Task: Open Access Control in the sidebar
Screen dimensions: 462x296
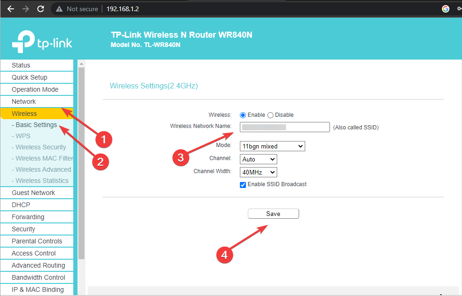Action: pyautogui.click(x=37, y=253)
